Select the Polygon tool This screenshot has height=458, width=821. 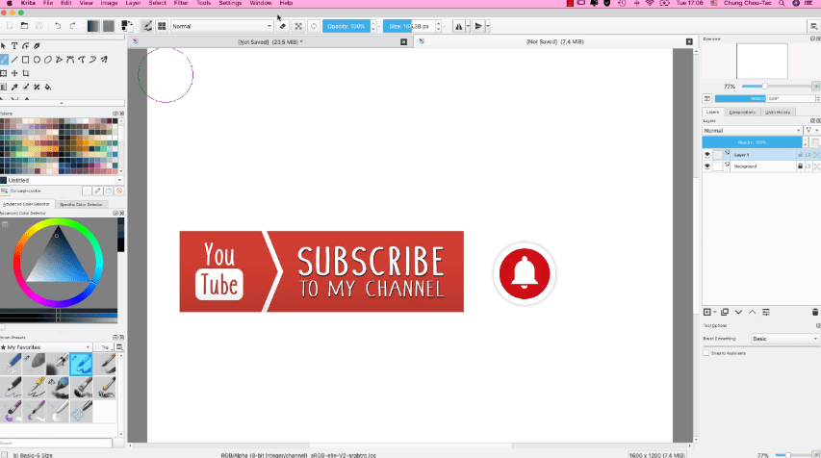click(x=48, y=60)
